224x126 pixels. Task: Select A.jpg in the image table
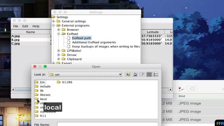tap(16, 36)
